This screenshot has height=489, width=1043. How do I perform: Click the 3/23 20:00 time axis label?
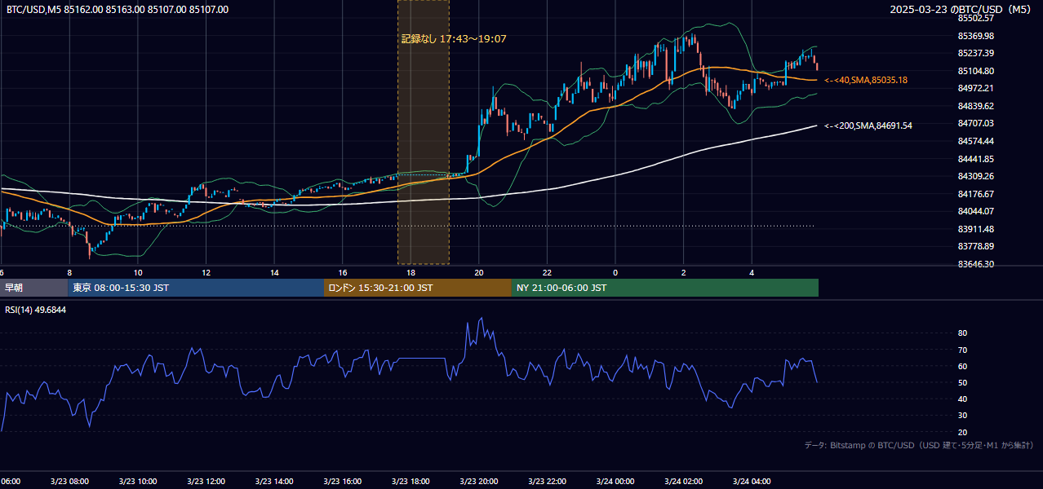(478, 482)
